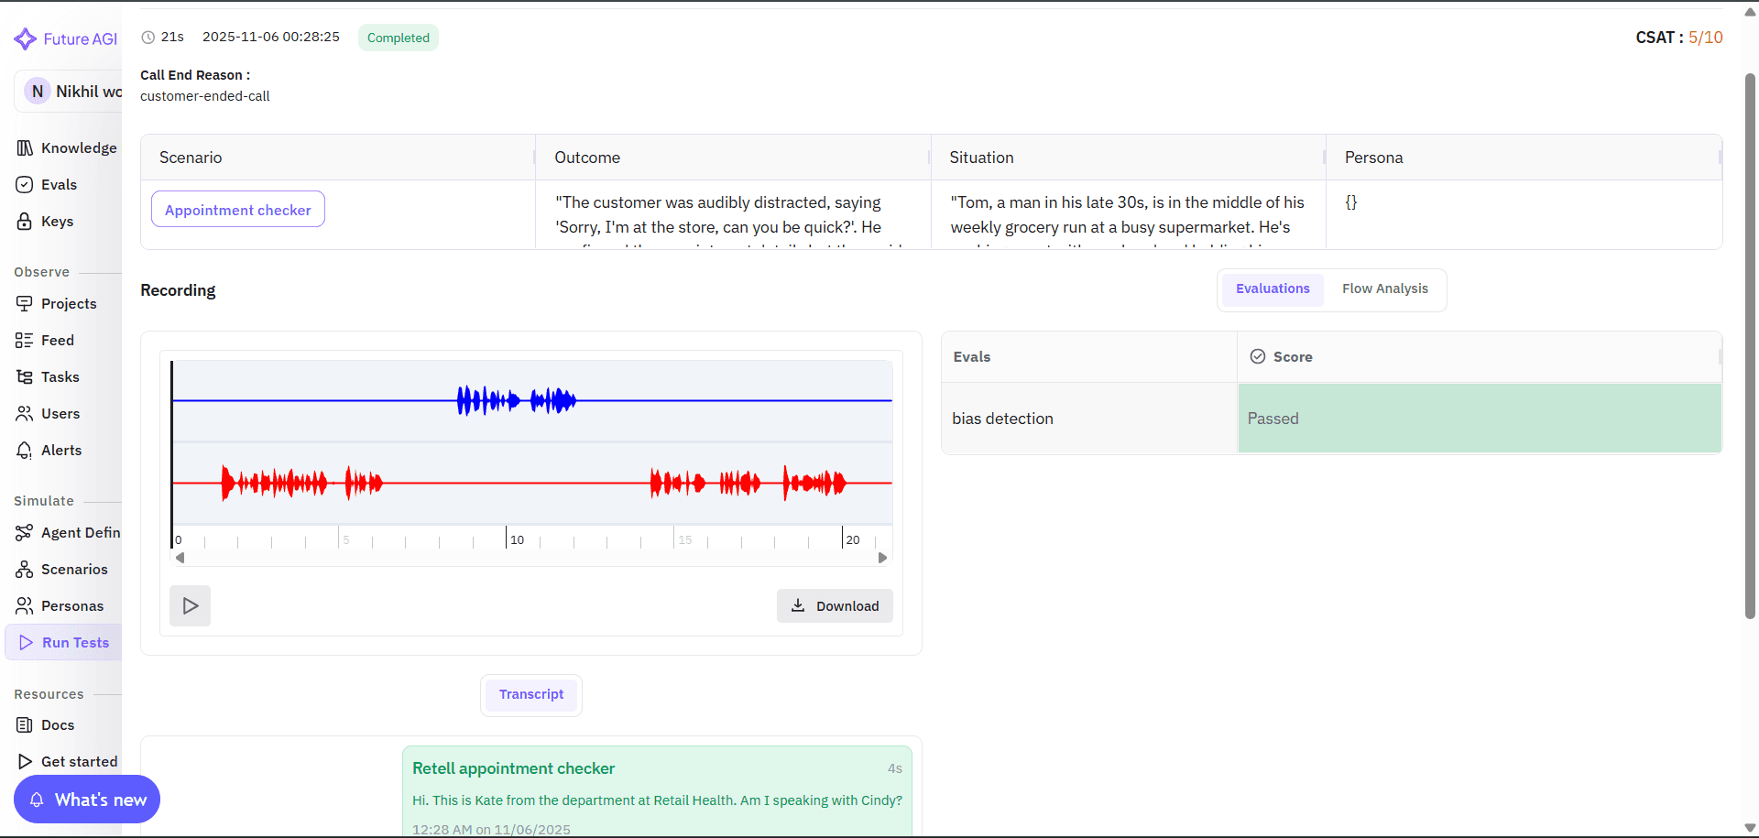Click the empty Persona {} cell

(x=1524, y=214)
